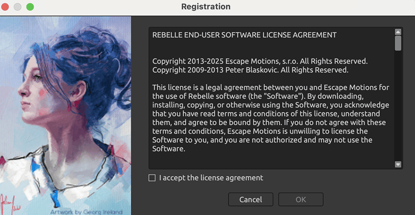
Task: Click the license text scroll-down arrow
Action: (x=398, y=164)
